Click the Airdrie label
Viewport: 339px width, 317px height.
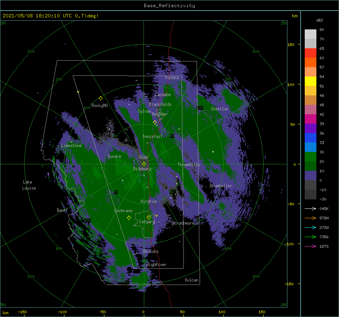click(x=148, y=201)
